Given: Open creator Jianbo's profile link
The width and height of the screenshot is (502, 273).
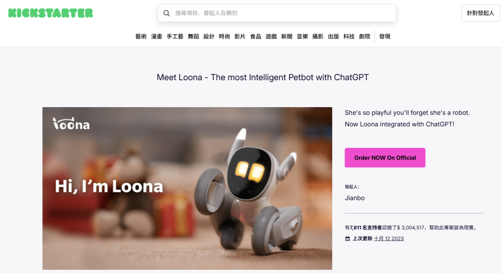Looking at the screenshot, I should [355, 198].
